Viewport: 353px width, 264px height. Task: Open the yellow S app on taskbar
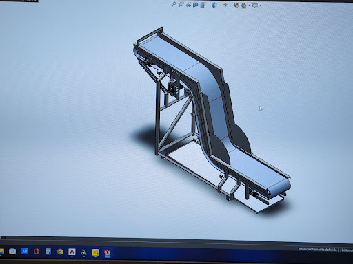pos(96,252)
